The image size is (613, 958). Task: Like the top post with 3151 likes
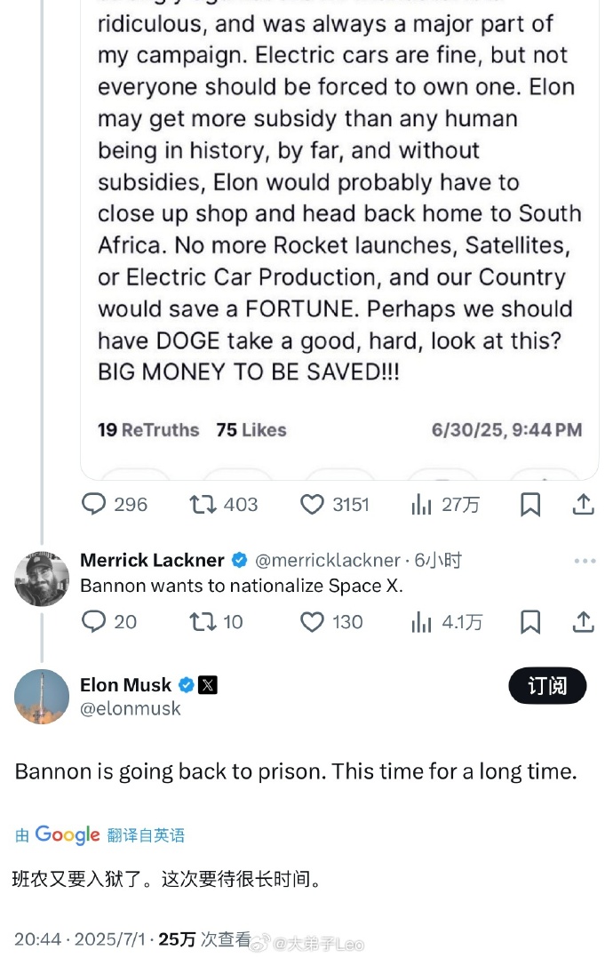312,505
